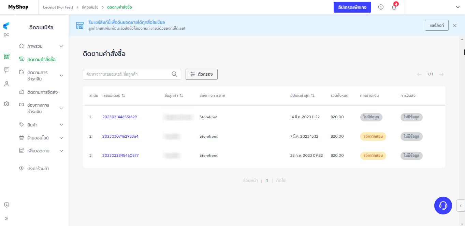Go to previous page arrow beside 1/1
Viewport: 465px width, 226px height.
(x=419, y=74)
